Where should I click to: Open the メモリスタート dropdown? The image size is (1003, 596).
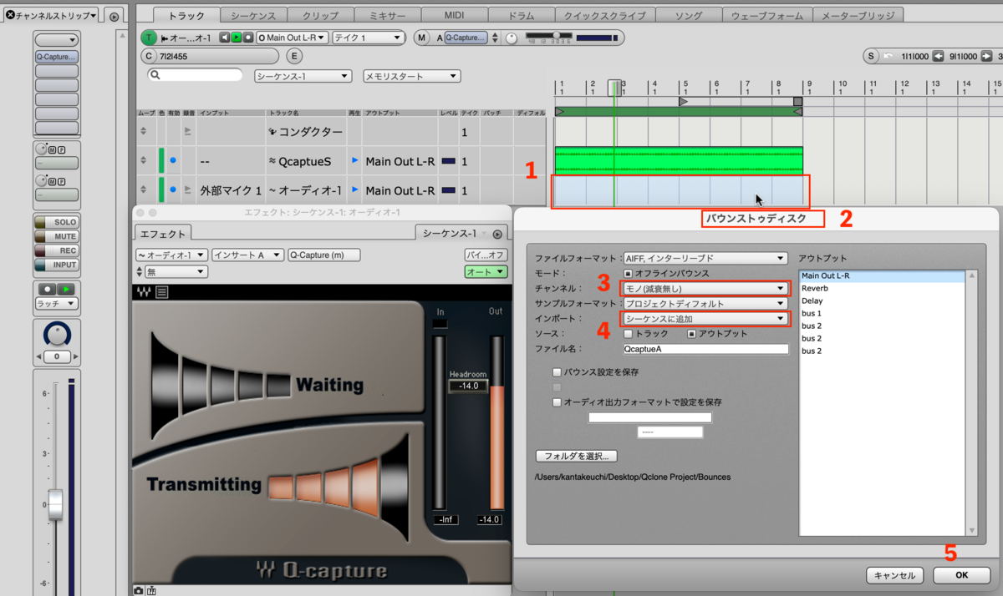[x=411, y=76]
